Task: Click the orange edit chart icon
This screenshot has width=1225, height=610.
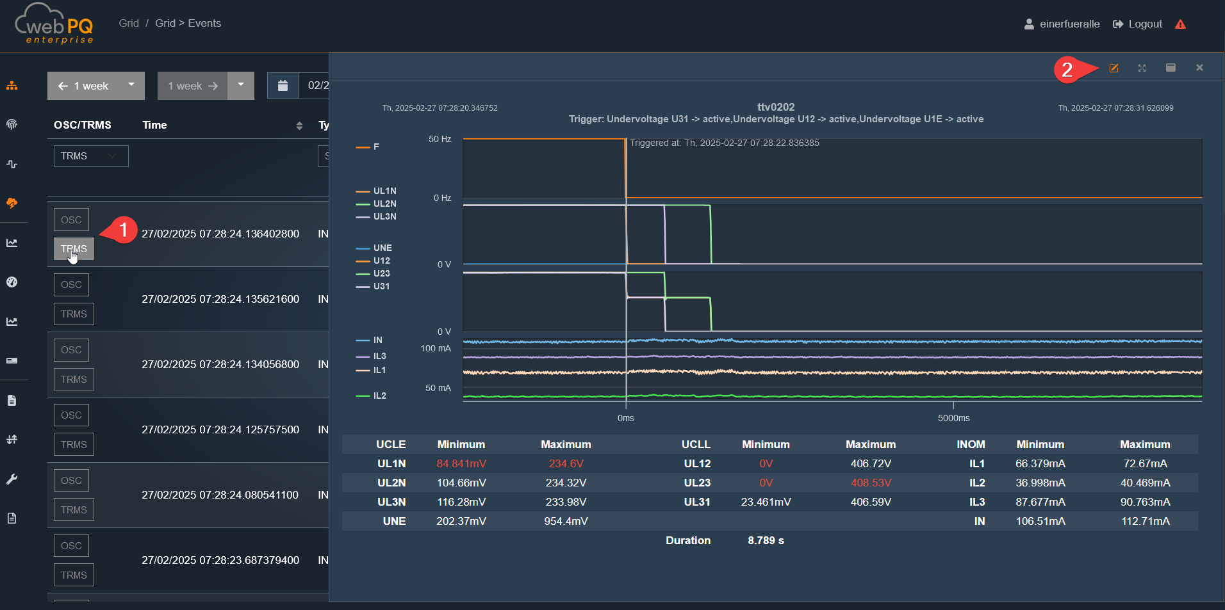Action: [1114, 68]
